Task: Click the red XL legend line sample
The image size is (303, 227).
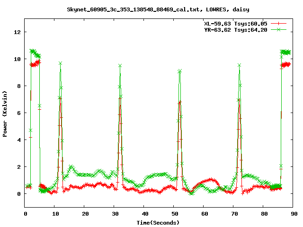Action: click(278, 24)
